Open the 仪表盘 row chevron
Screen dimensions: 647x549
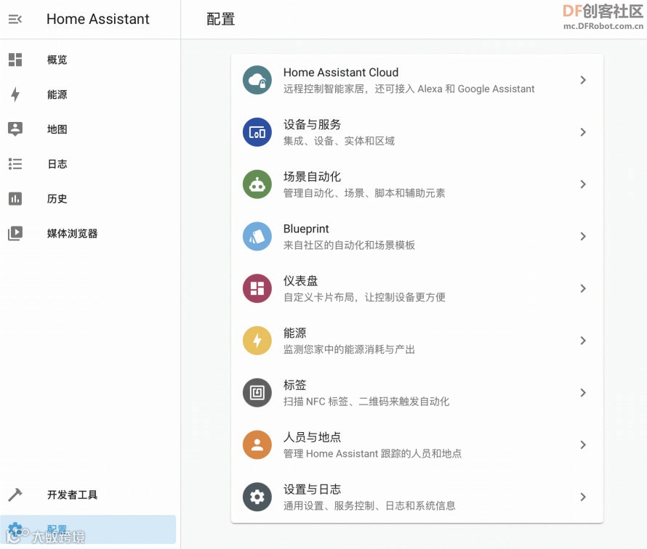tap(582, 288)
